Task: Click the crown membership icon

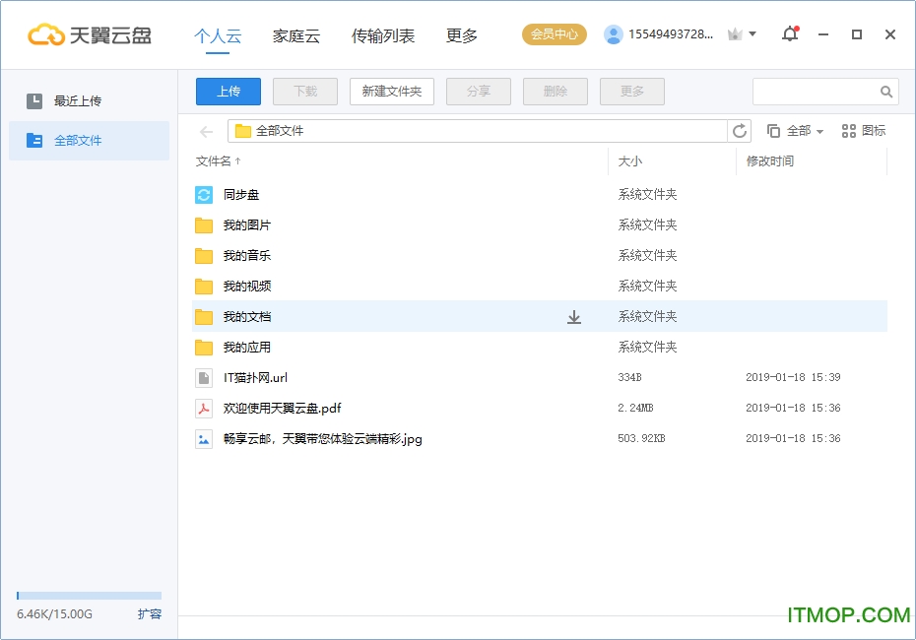Action: [735, 34]
